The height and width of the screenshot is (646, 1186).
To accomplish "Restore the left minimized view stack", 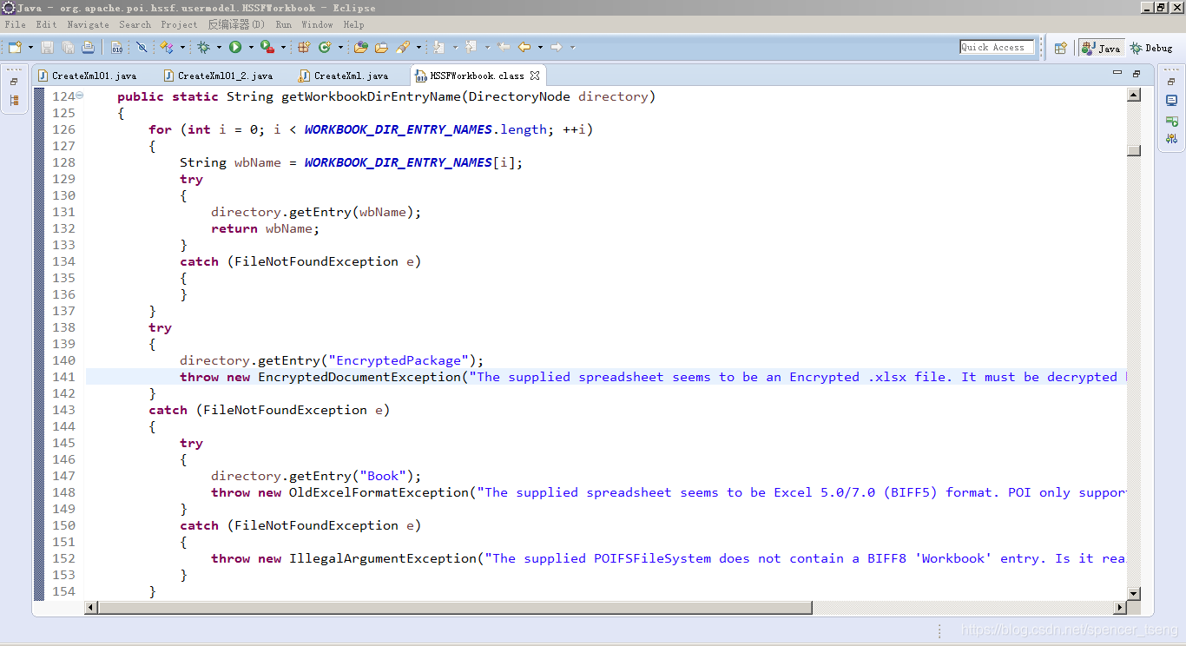I will click(x=15, y=82).
